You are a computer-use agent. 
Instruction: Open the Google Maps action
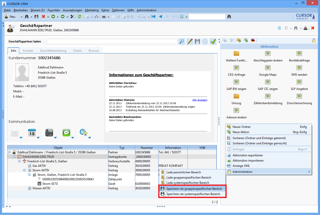click(x=268, y=68)
